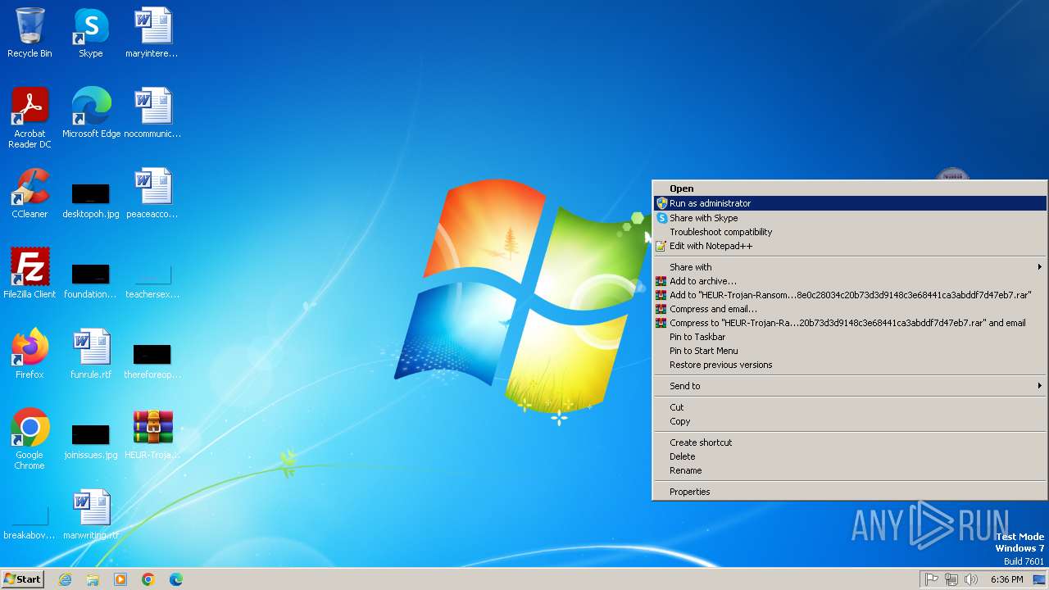Choose Troubleshoot compatibility
Image resolution: width=1049 pixels, height=590 pixels.
(850, 232)
